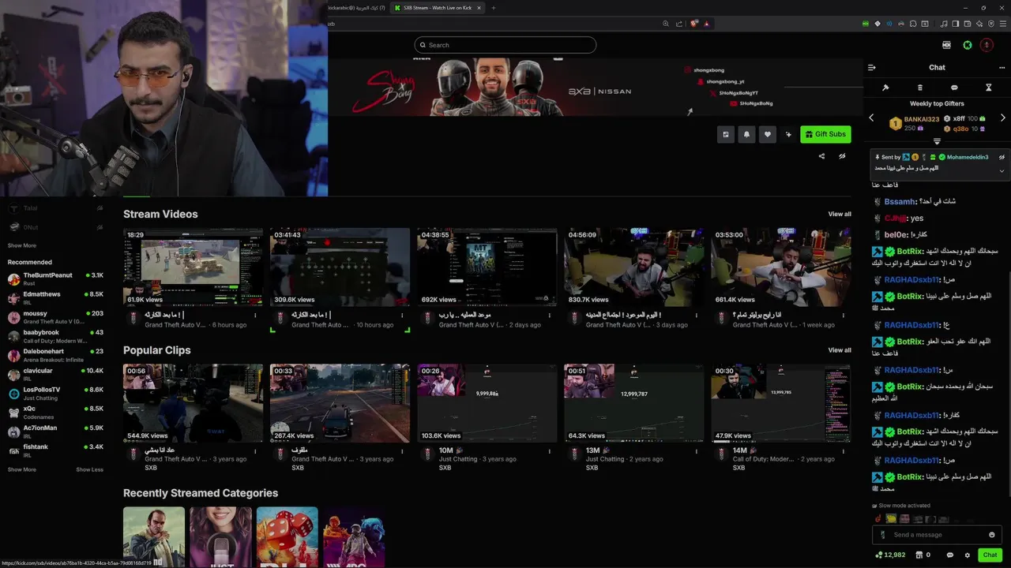
Task: Open TheBurntPeanut recommended channel
Action: [x=55, y=278]
